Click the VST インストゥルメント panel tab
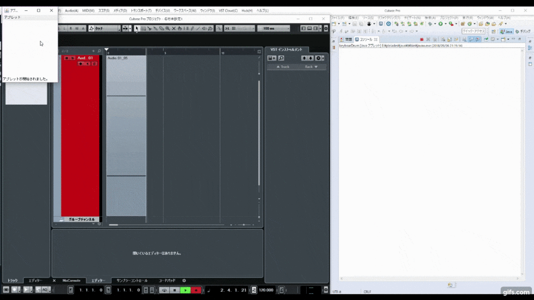Screen dimensions: 534x300 coord(286,49)
